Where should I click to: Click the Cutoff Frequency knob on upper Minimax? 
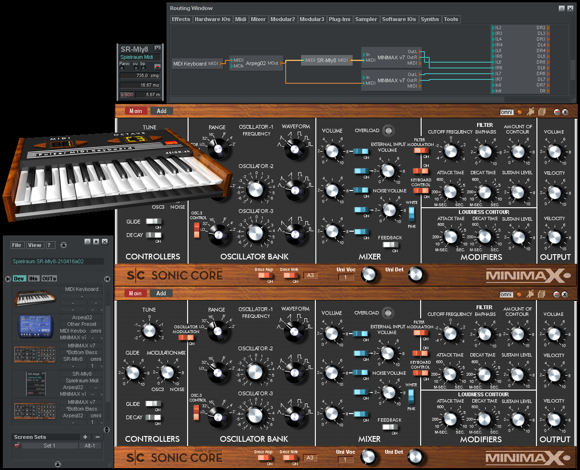(x=450, y=152)
